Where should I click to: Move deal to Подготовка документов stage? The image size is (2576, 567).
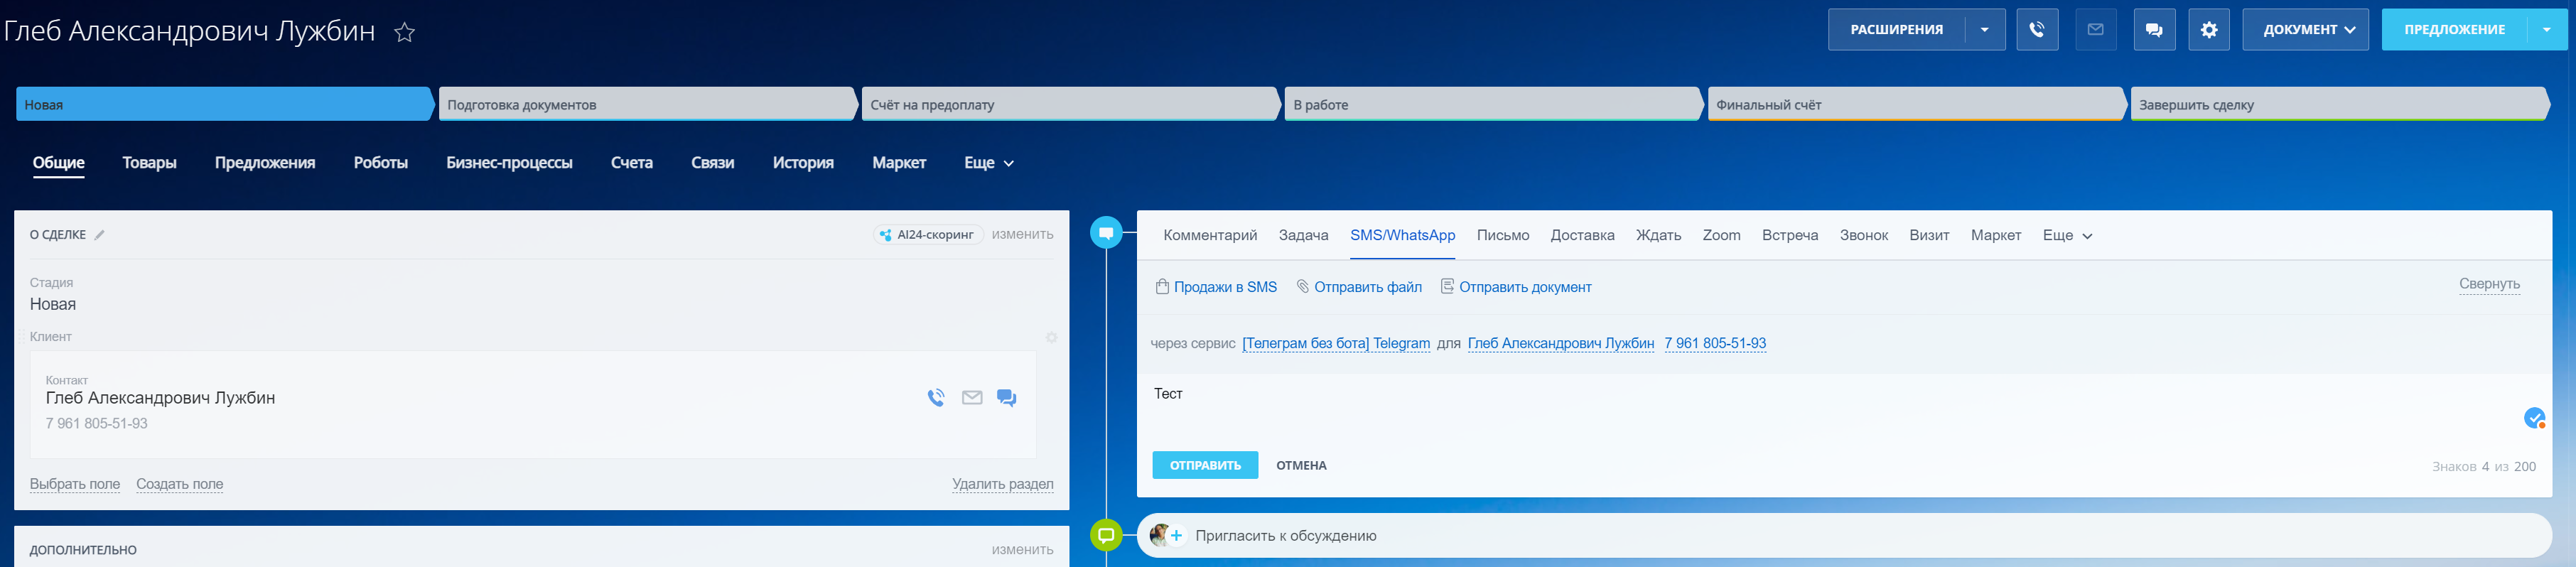(x=647, y=105)
